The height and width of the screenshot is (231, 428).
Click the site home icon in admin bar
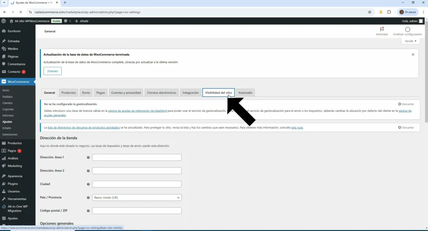11,21
